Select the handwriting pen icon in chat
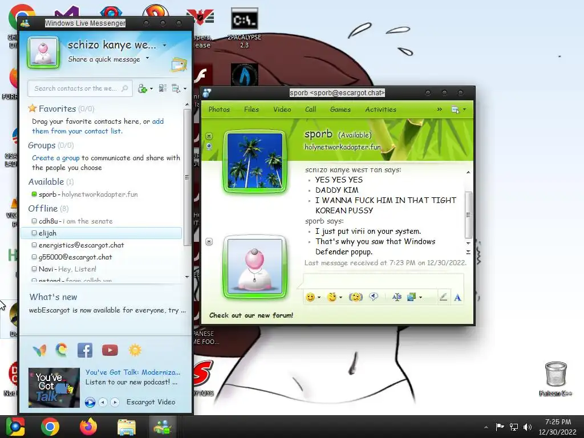 443,297
